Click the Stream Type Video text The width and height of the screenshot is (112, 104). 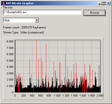pos(23,32)
